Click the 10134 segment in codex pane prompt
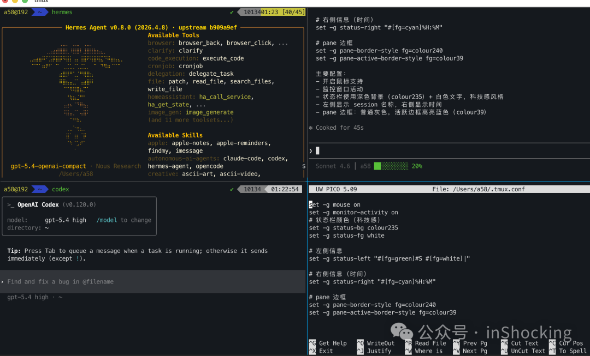Image resolution: width=590 pixels, height=356 pixels. [252, 189]
